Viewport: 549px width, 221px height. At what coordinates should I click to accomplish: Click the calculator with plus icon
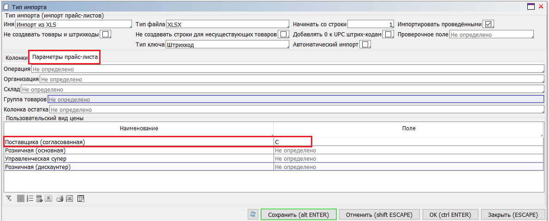[40, 199]
